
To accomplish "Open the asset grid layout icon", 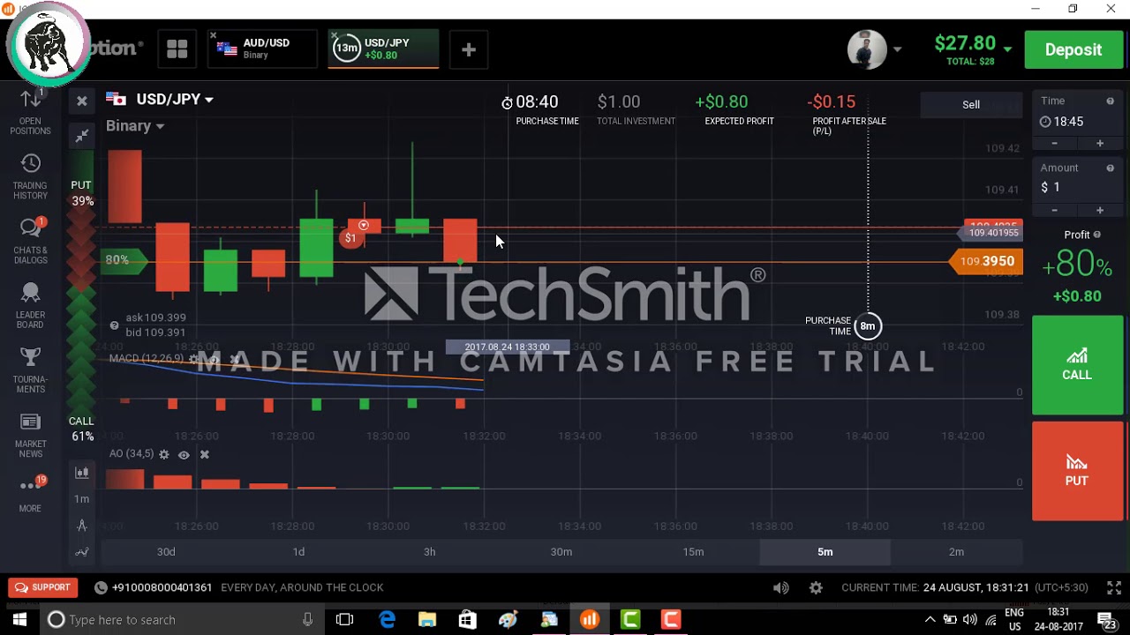I will click(177, 49).
